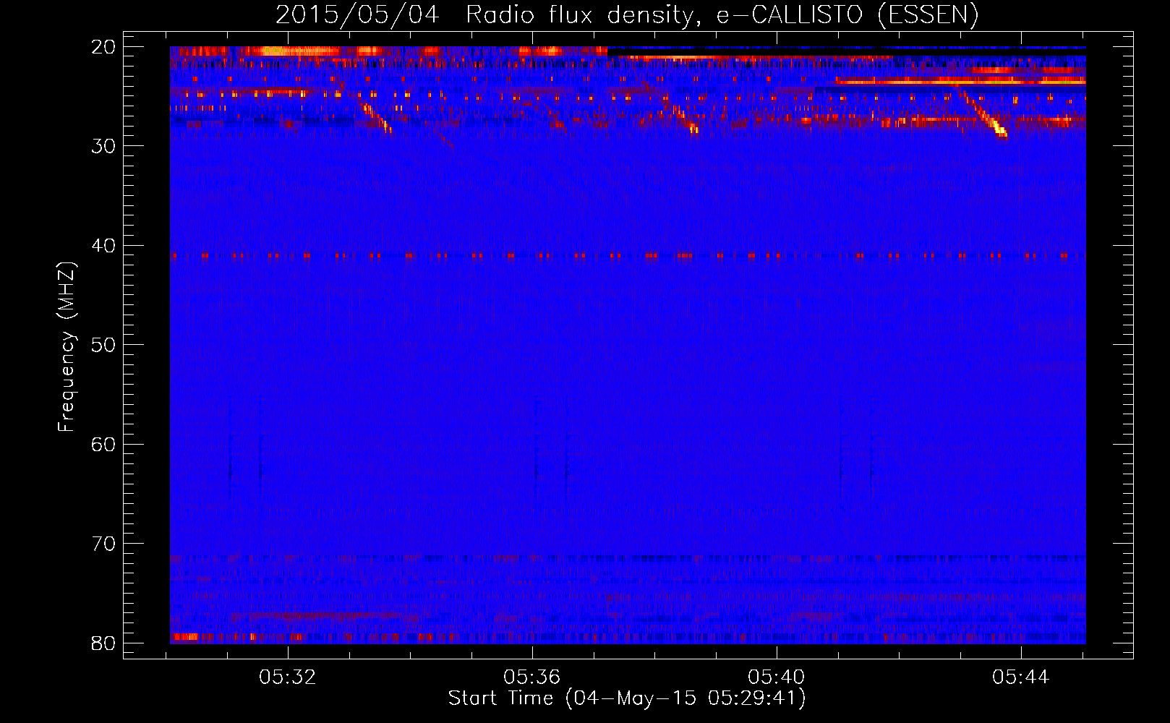Click the plot title mentioning e-CALLISTO (ESSEN)
The height and width of the screenshot is (723, 1170).
tap(627, 15)
